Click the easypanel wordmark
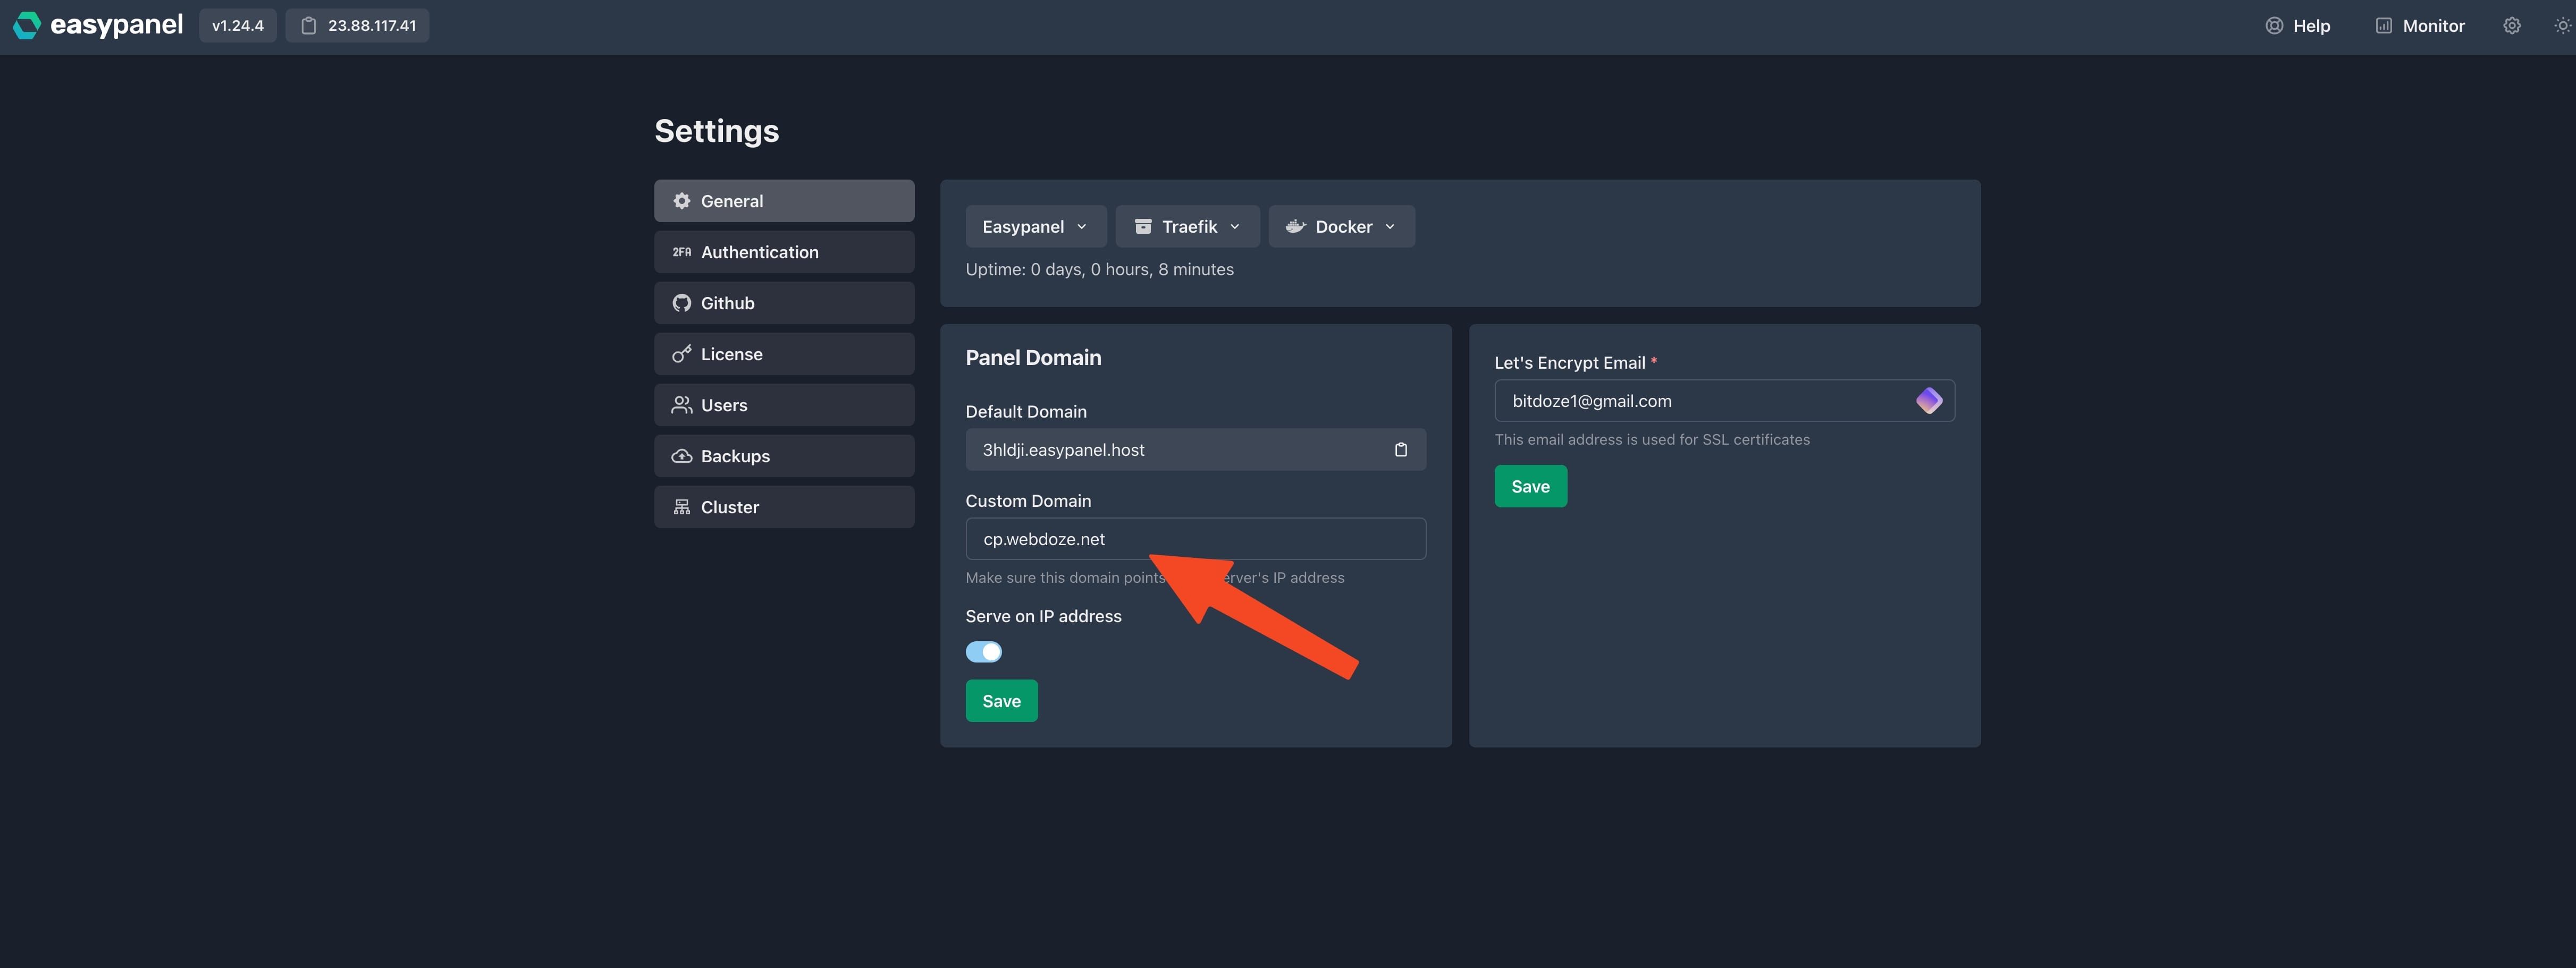Screen dimensions: 2576x968 coord(116,25)
